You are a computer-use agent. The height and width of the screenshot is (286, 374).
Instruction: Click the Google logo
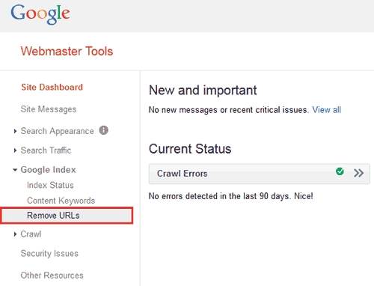coord(40,14)
